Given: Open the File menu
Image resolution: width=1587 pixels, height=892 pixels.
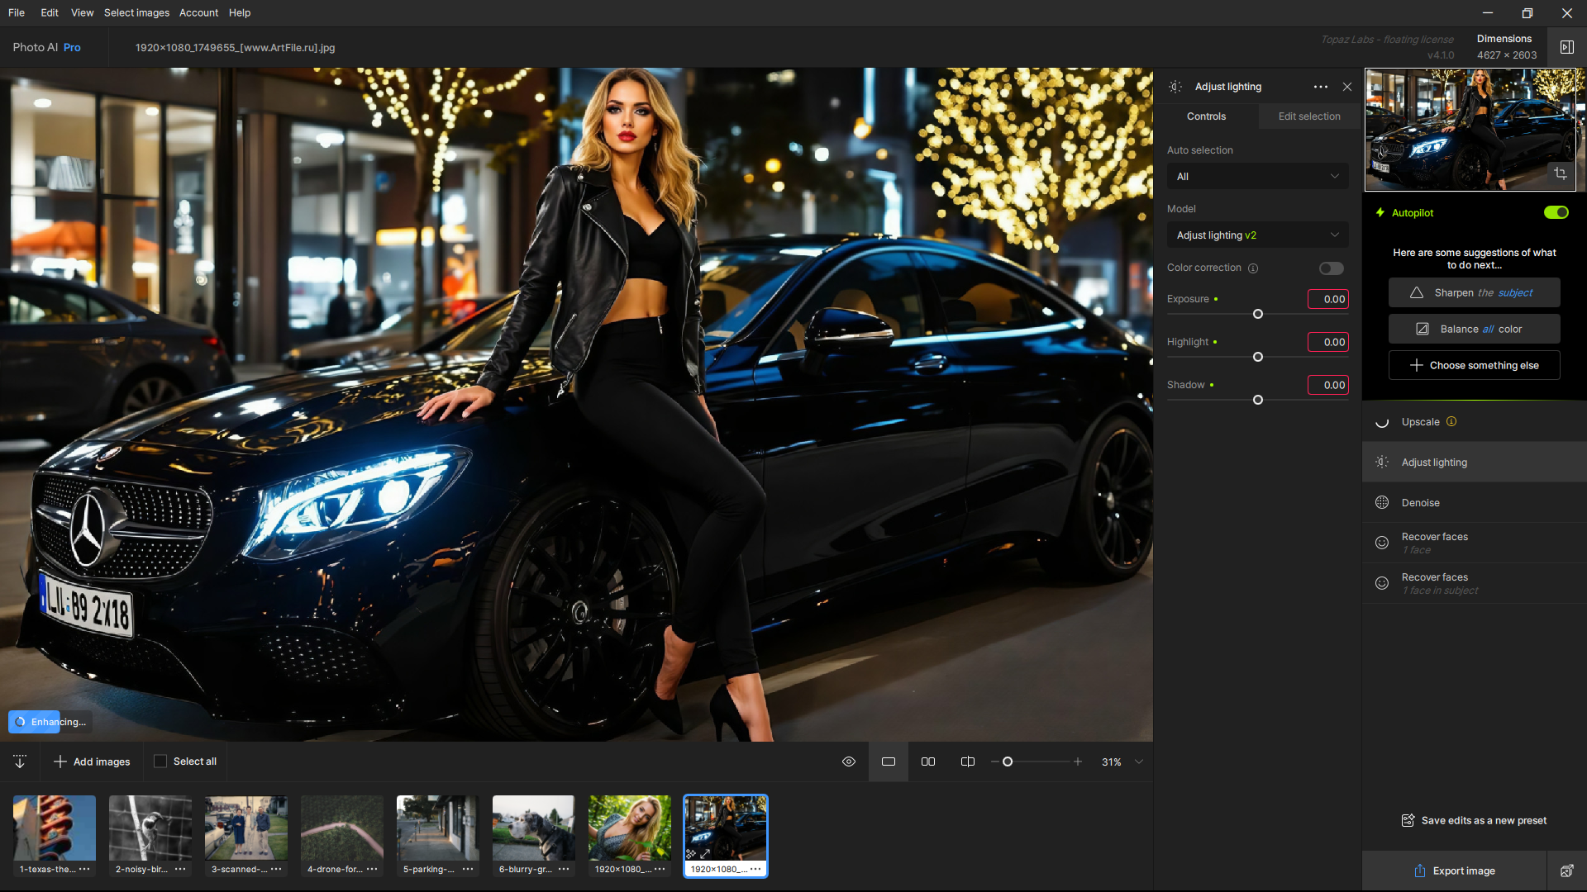Looking at the screenshot, I should 17,12.
